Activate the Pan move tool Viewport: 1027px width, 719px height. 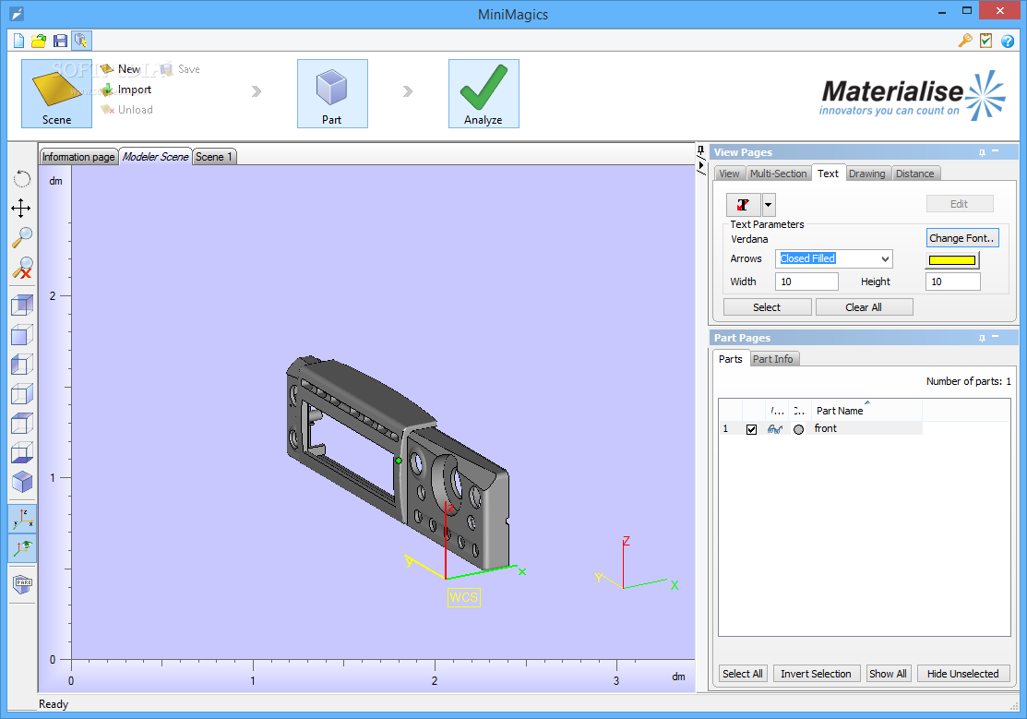click(x=21, y=208)
